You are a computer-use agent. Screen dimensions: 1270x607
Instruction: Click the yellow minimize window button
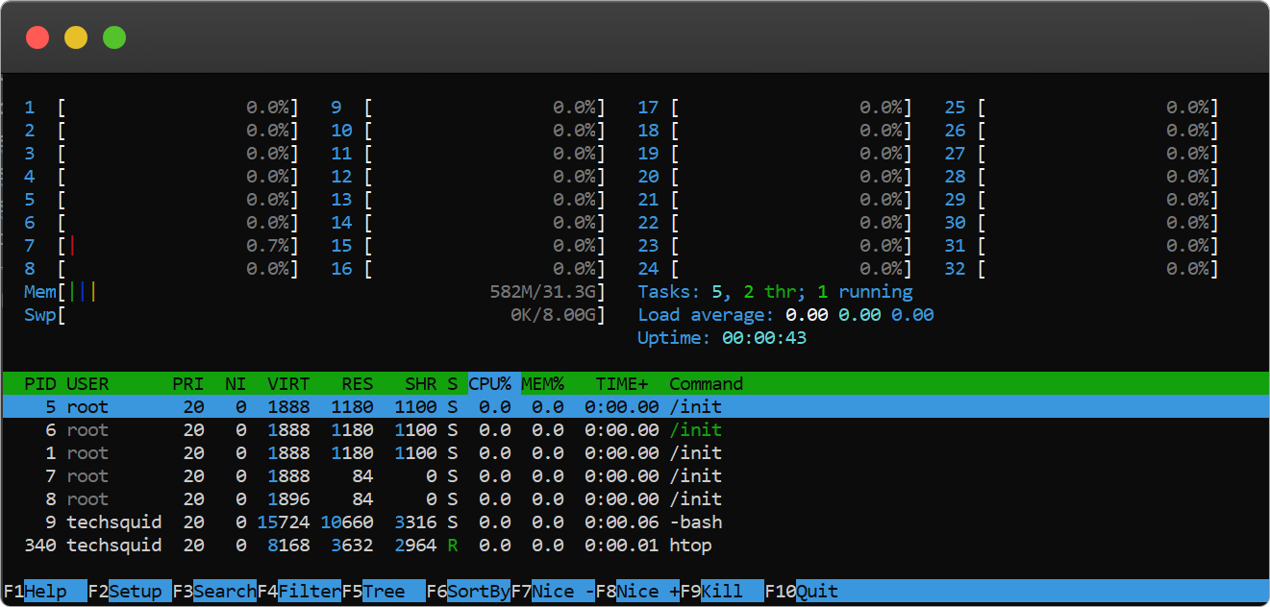pyautogui.click(x=76, y=37)
